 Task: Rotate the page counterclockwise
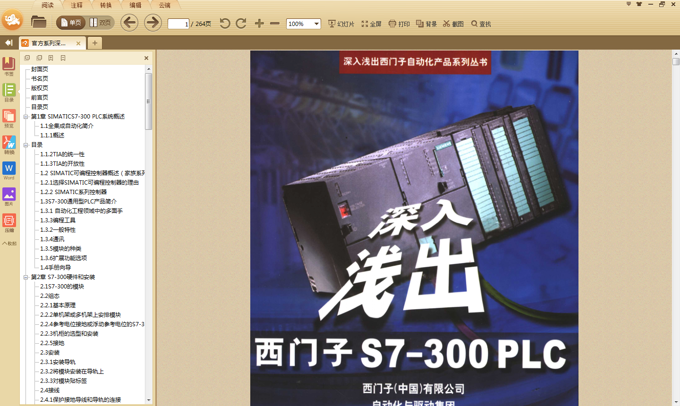click(x=225, y=24)
